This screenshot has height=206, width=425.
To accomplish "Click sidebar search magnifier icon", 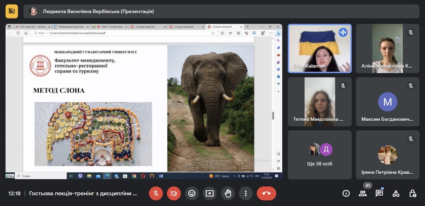I will pyautogui.click(x=278, y=41).
